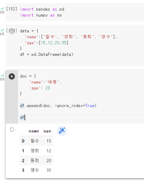The width and height of the screenshot is (144, 181).
Task: Click the 'age' column header in output table
Action: click(47, 131)
